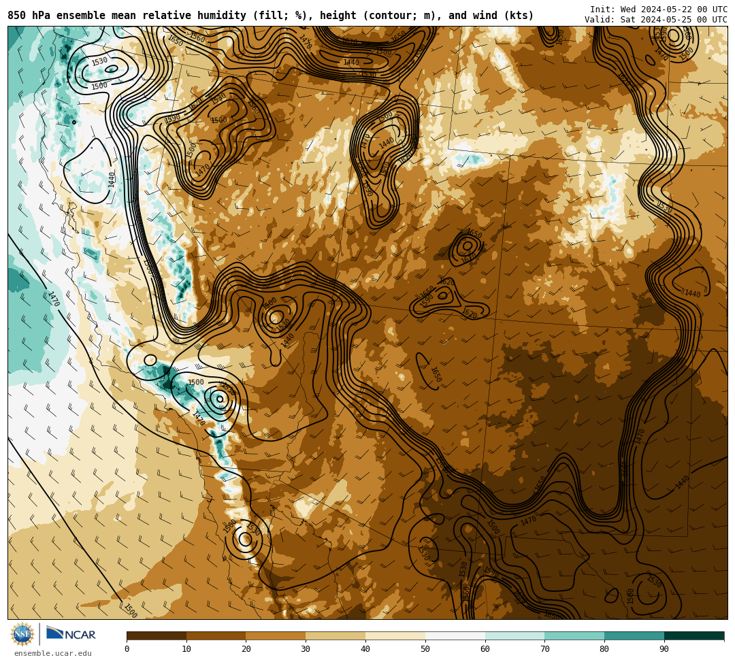Click the colorbar tick label 80
Viewport: 735px width, 662px height.
pos(605,649)
